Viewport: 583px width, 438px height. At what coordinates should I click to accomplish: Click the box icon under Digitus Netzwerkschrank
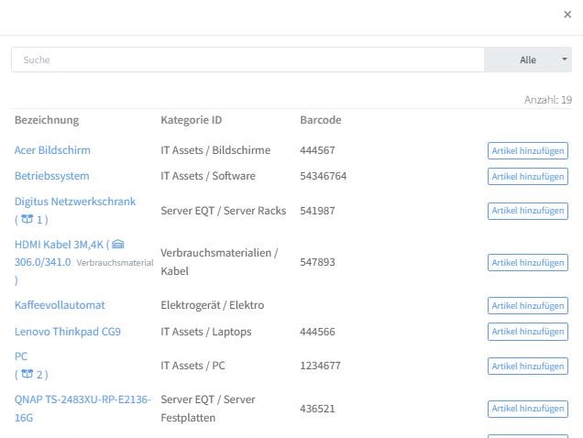pyautogui.click(x=27, y=219)
